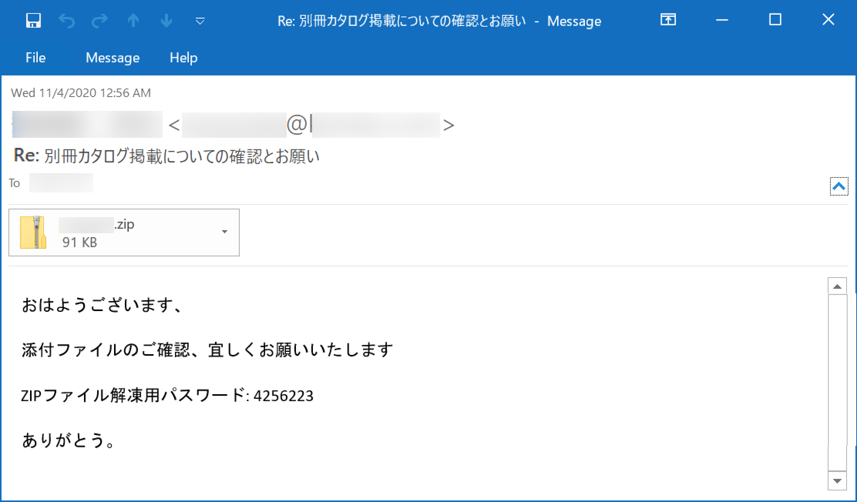Click the zip folder attachment icon
The width and height of the screenshot is (857, 502).
[33, 232]
